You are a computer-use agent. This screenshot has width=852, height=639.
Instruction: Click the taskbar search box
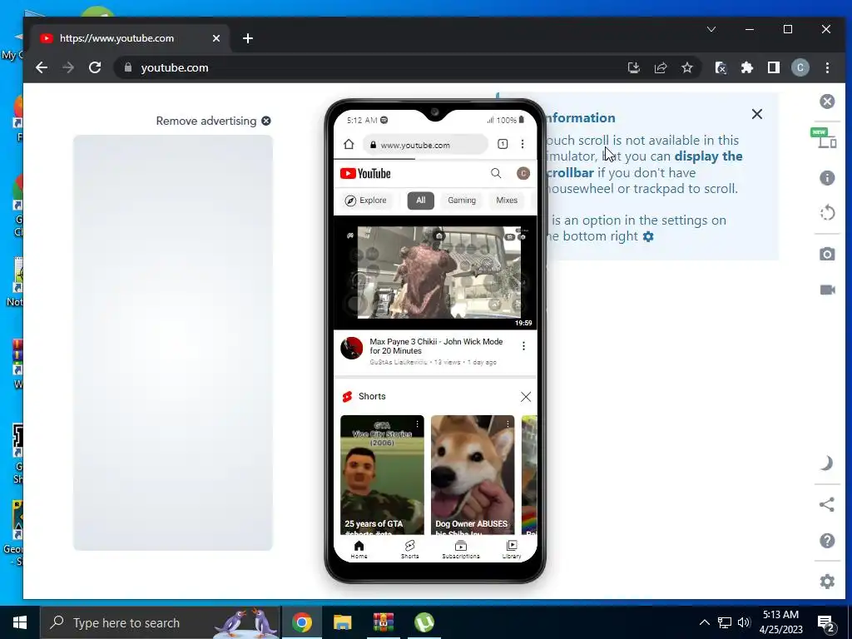161,622
